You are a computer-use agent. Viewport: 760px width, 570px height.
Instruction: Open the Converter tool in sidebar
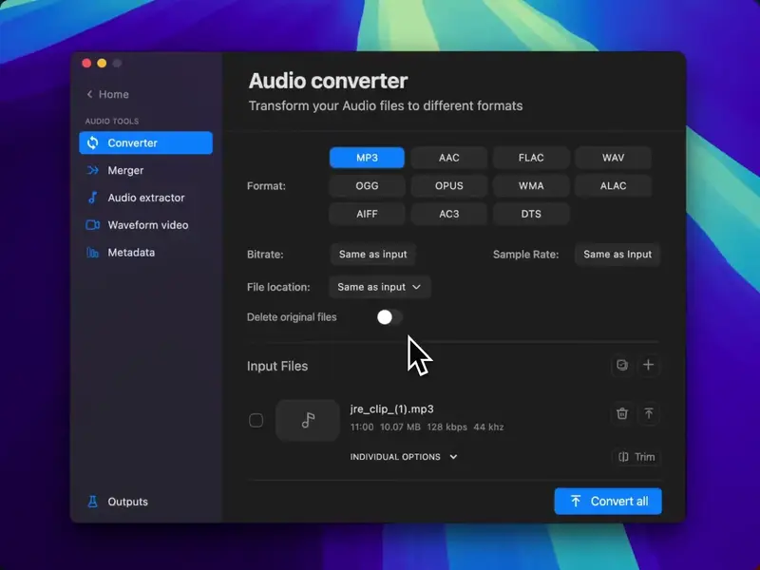(145, 143)
